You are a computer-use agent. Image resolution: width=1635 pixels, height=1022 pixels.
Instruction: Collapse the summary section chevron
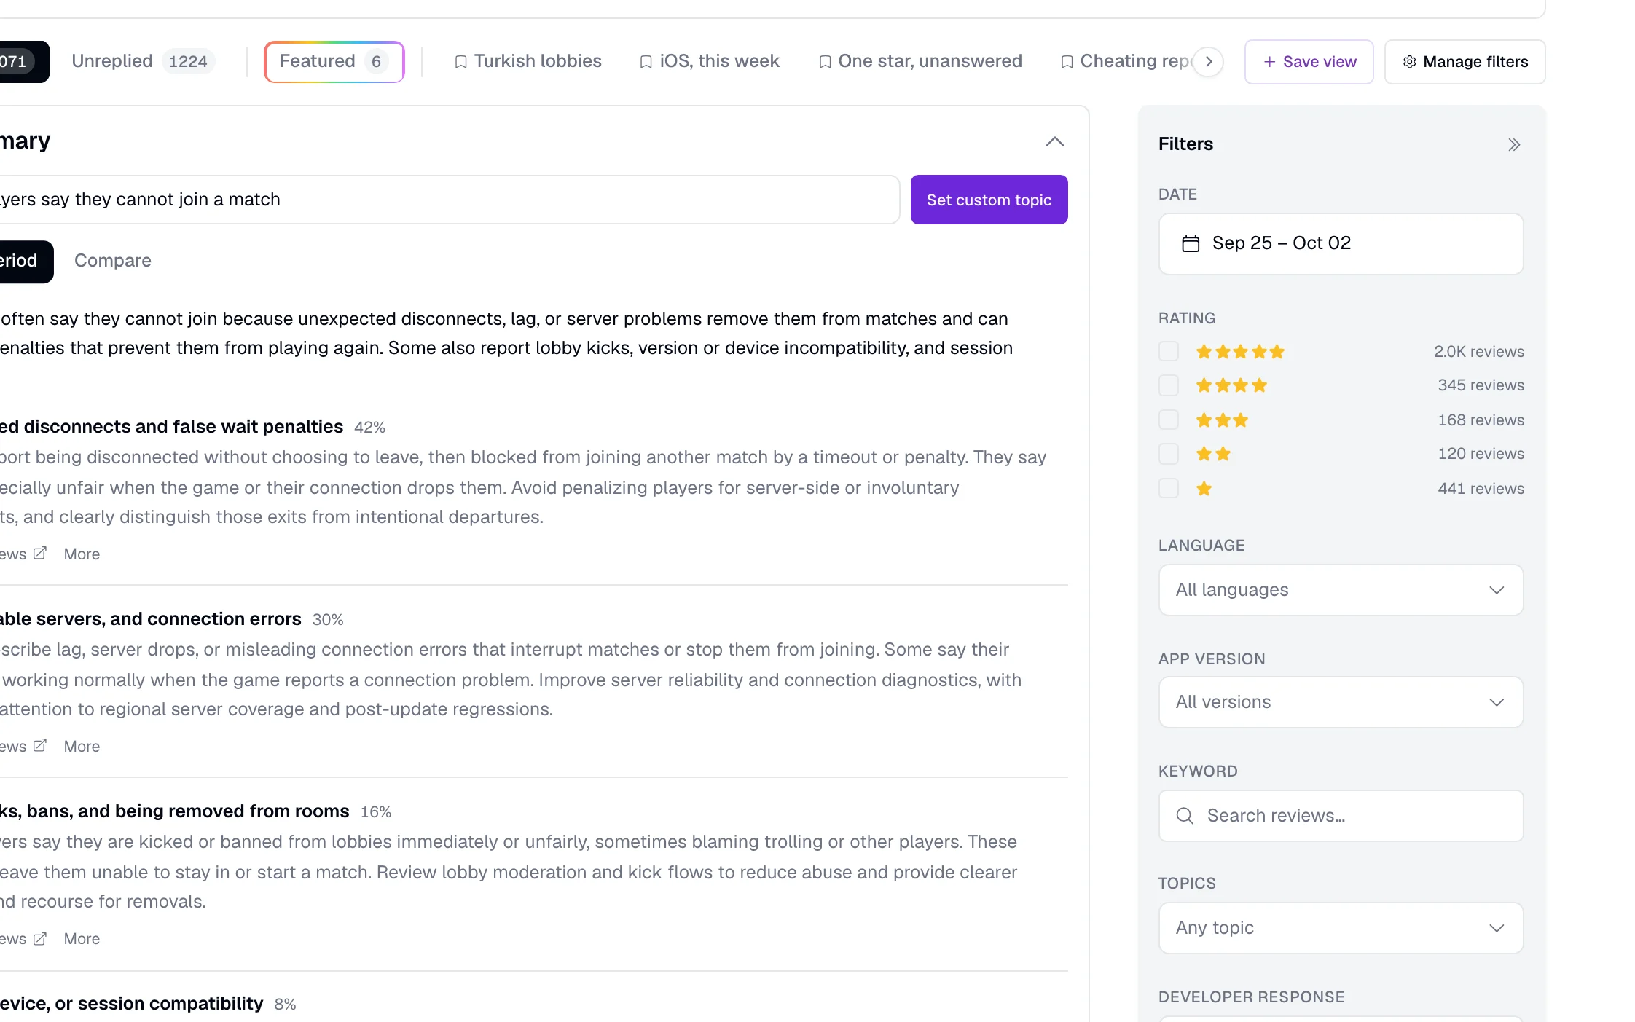tap(1054, 141)
